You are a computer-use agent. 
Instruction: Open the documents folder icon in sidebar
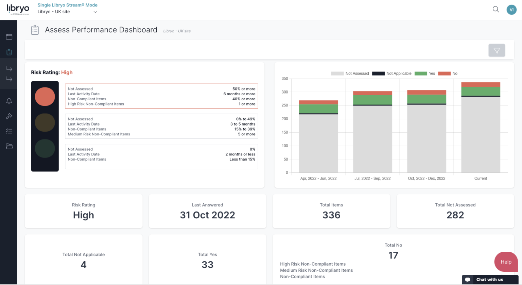pos(9,146)
